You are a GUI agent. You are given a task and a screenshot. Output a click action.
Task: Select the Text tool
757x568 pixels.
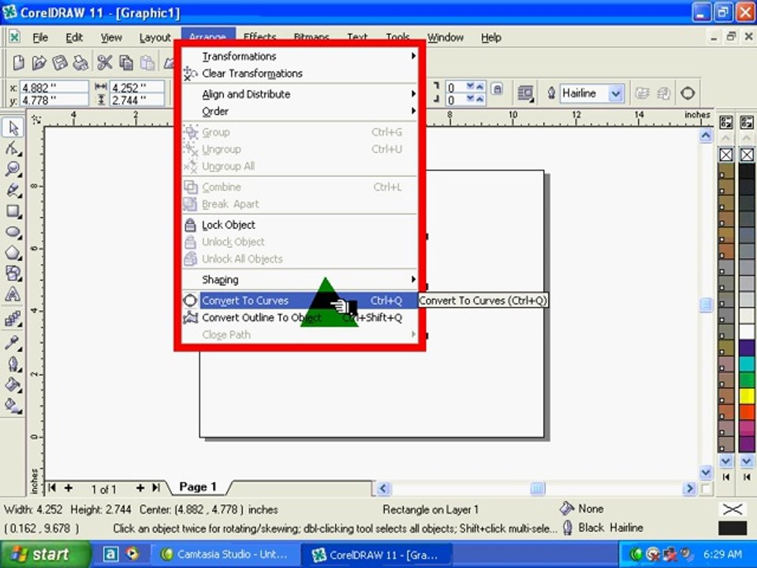[x=13, y=294]
